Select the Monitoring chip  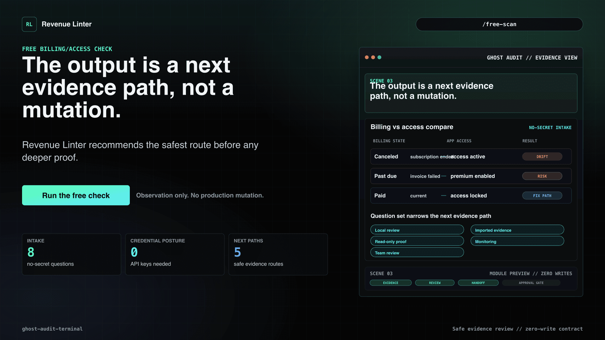(x=517, y=241)
